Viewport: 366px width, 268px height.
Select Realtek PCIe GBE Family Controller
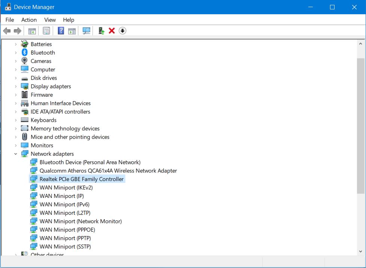pyautogui.click(x=81, y=179)
